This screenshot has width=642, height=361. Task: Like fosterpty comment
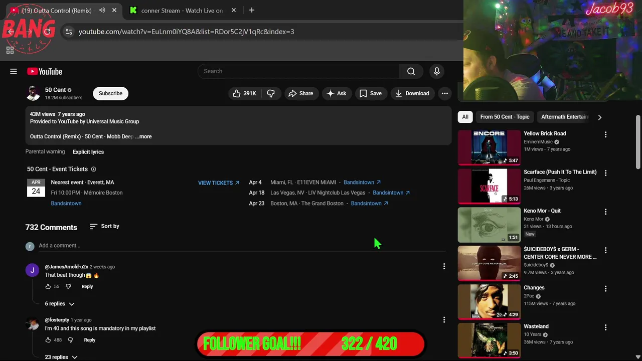tap(48, 340)
